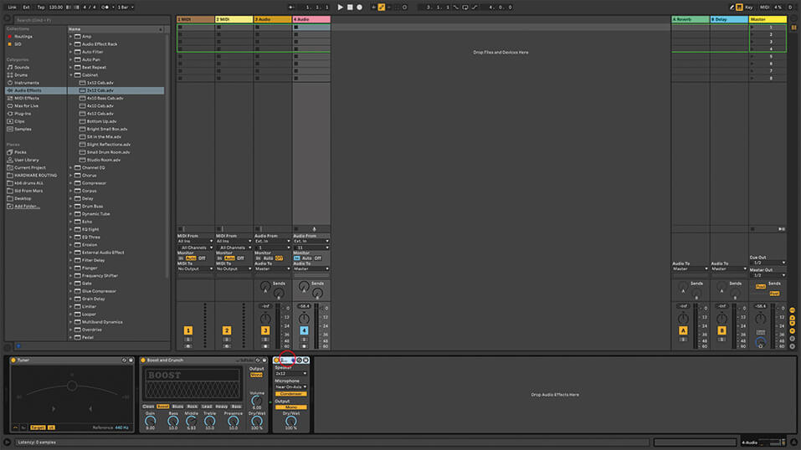Image resolution: width=801 pixels, height=450 pixels.
Task: Select MIDI Effects category in browser
Action: [26, 98]
